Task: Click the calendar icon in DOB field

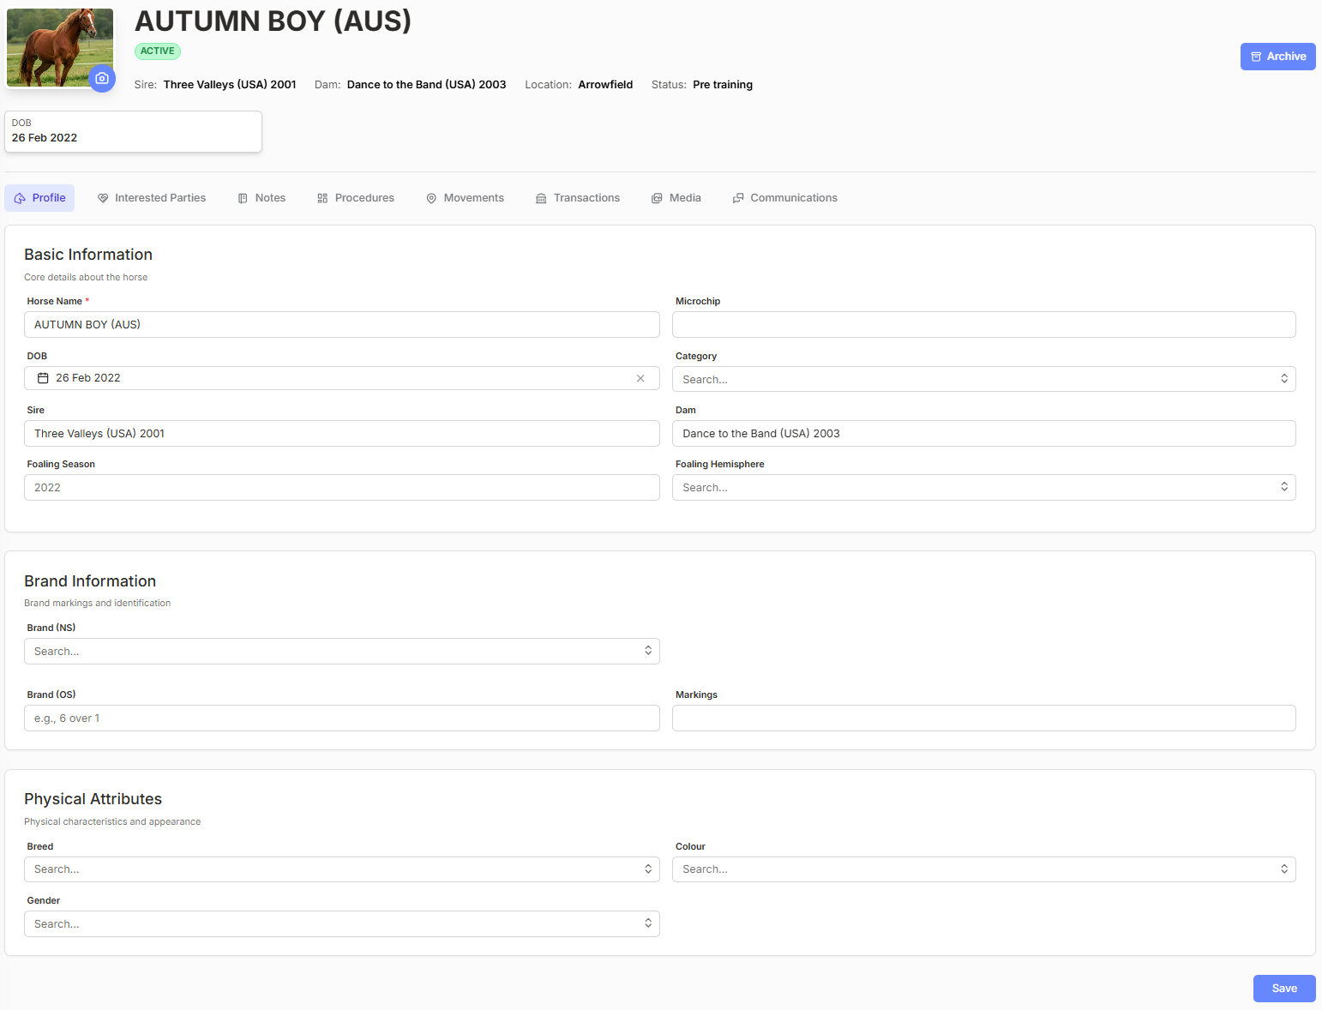Action: coord(43,378)
